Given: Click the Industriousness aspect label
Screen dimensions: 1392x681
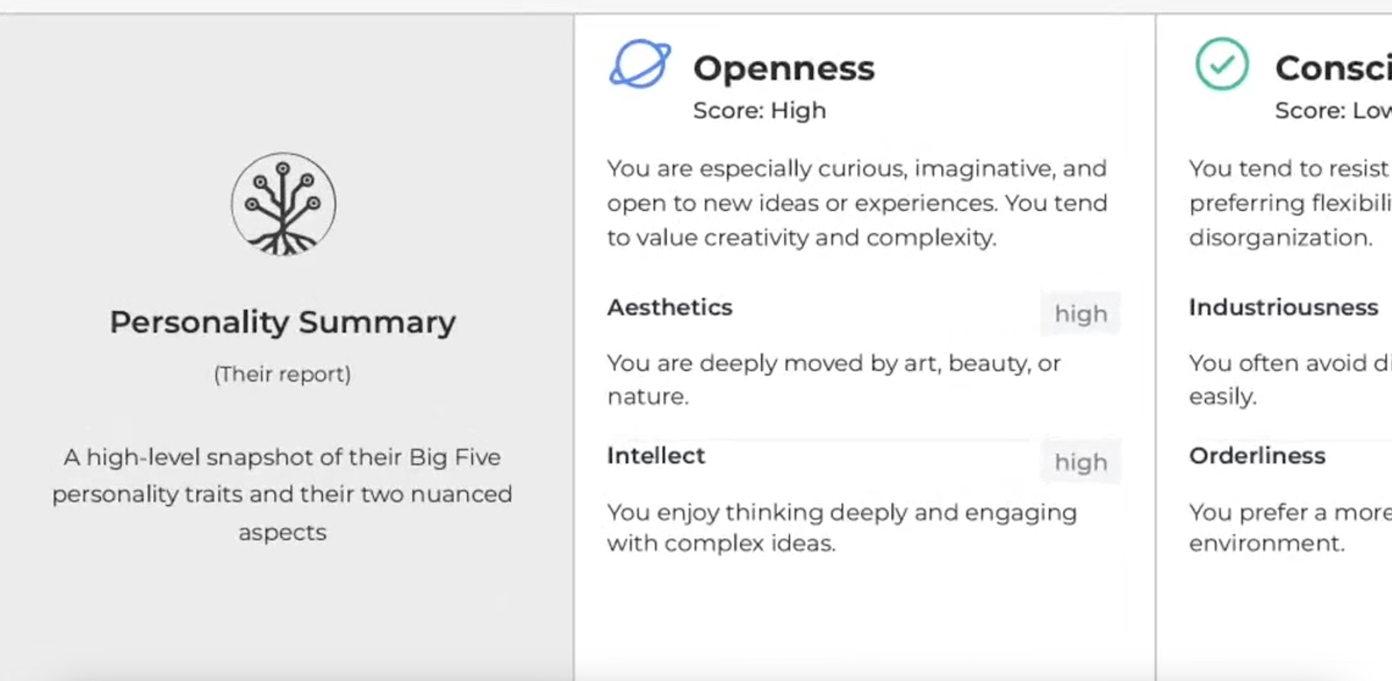Looking at the screenshot, I should pyautogui.click(x=1283, y=307).
